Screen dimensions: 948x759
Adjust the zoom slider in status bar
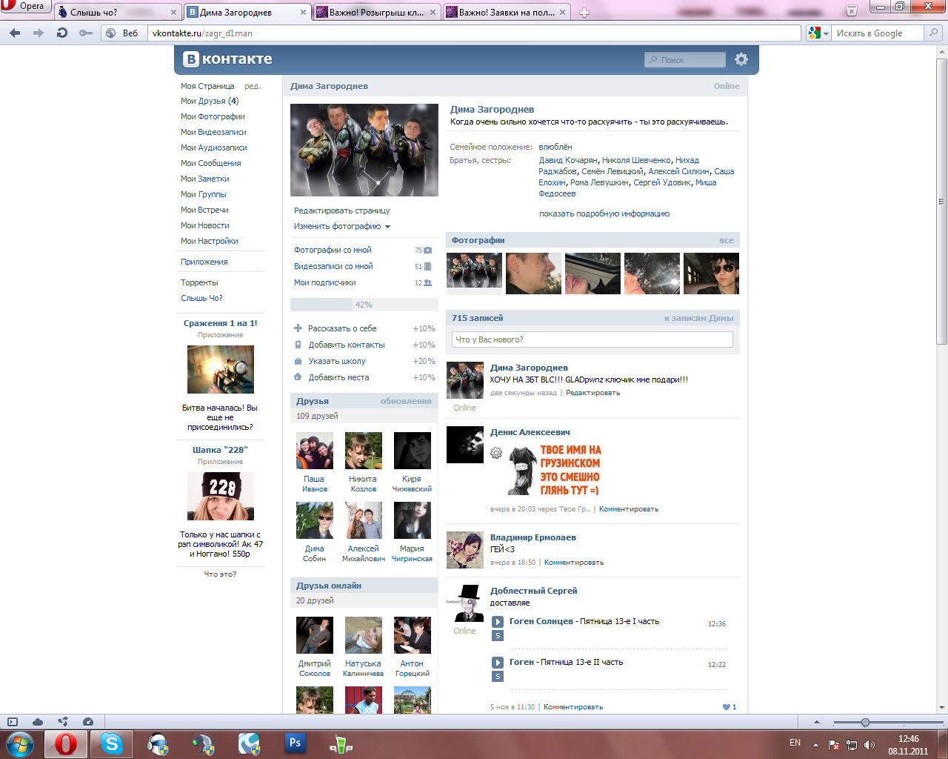point(864,722)
